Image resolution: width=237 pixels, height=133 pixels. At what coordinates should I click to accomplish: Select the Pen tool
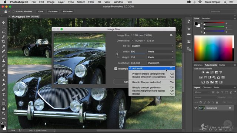click(x=3, y=89)
